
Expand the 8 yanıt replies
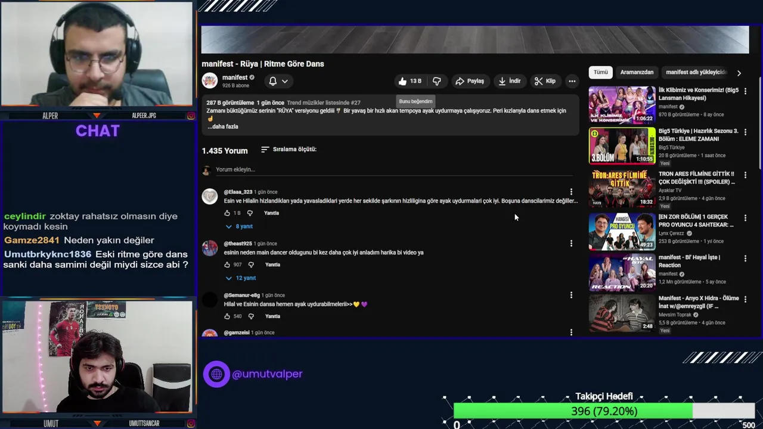pos(239,226)
